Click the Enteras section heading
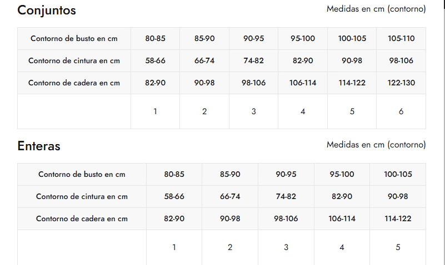This screenshot has height=265, width=445. pyautogui.click(x=39, y=146)
